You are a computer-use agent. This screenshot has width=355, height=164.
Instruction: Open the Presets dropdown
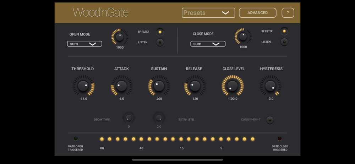[x=208, y=13]
